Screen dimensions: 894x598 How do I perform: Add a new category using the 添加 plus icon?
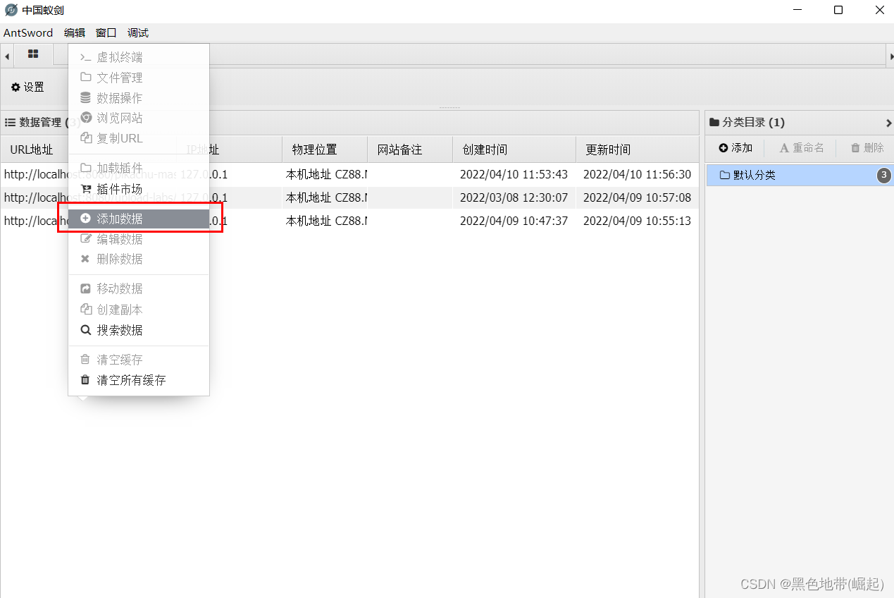tap(735, 147)
